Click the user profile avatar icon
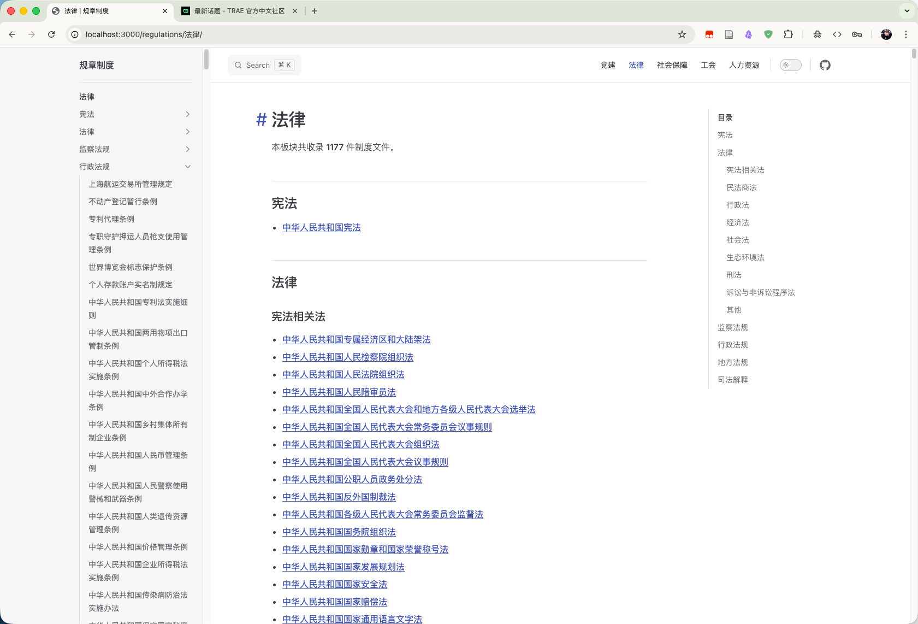 (886, 34)
